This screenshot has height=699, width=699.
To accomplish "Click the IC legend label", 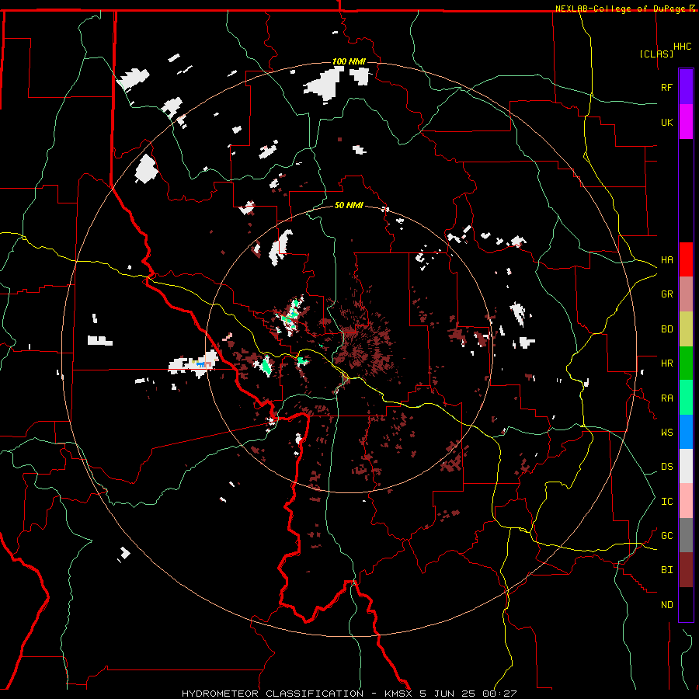I will (x=666, y=502).
